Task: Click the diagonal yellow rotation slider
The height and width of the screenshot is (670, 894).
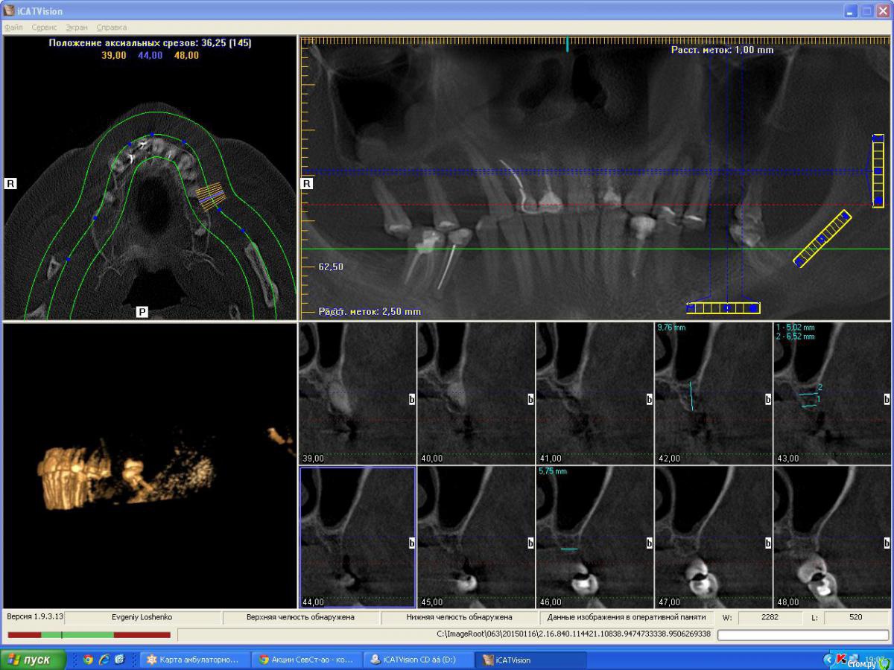Action: click(822, 238)
